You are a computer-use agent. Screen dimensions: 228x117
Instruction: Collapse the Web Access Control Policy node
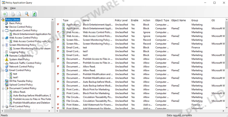coord(3,38)
